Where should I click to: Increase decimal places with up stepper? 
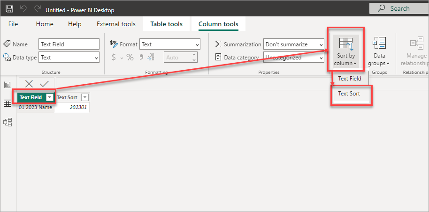[x=194, y=55]
